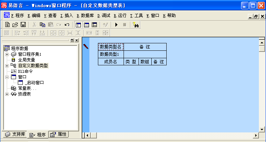The width and height of the screenshot is (266, 142).
Task: Click the first panel layout toolbar icon
Action: pos(78,24)
